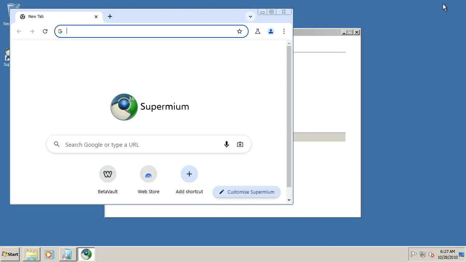466x262 pixels.
Task: Open Windows Explorer from the taskbar
Action: 32,254
